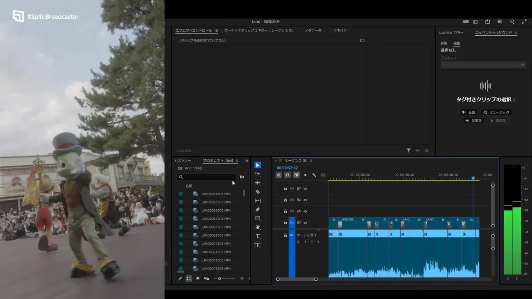Click the captions track options CC icon
532x299 pixels.
323,175
